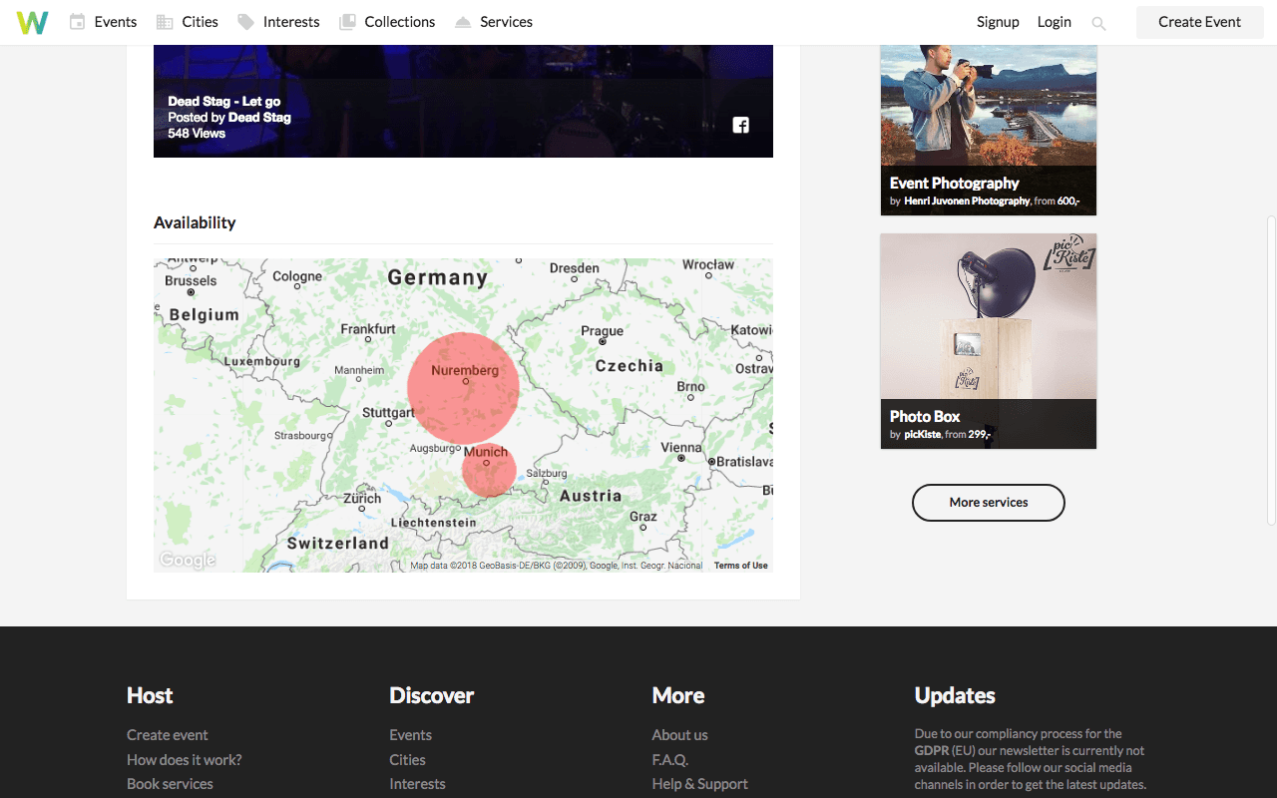Screen dimensions: 1277x798
Task: Open the Services menu item
Action: (x=506, y=22)
